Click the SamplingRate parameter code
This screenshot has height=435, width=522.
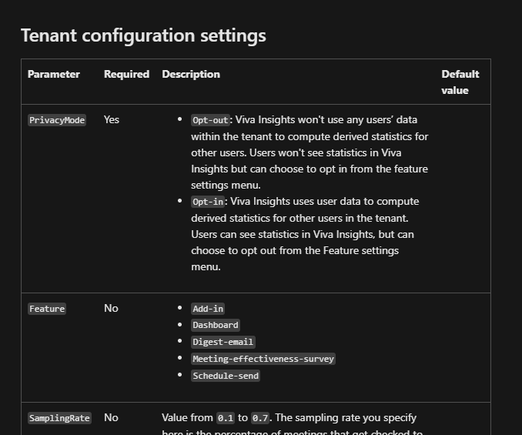pyautogui.click(x=59, y=418)
